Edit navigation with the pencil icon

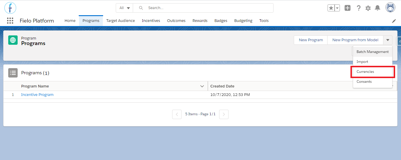click(x=394, y=21)
